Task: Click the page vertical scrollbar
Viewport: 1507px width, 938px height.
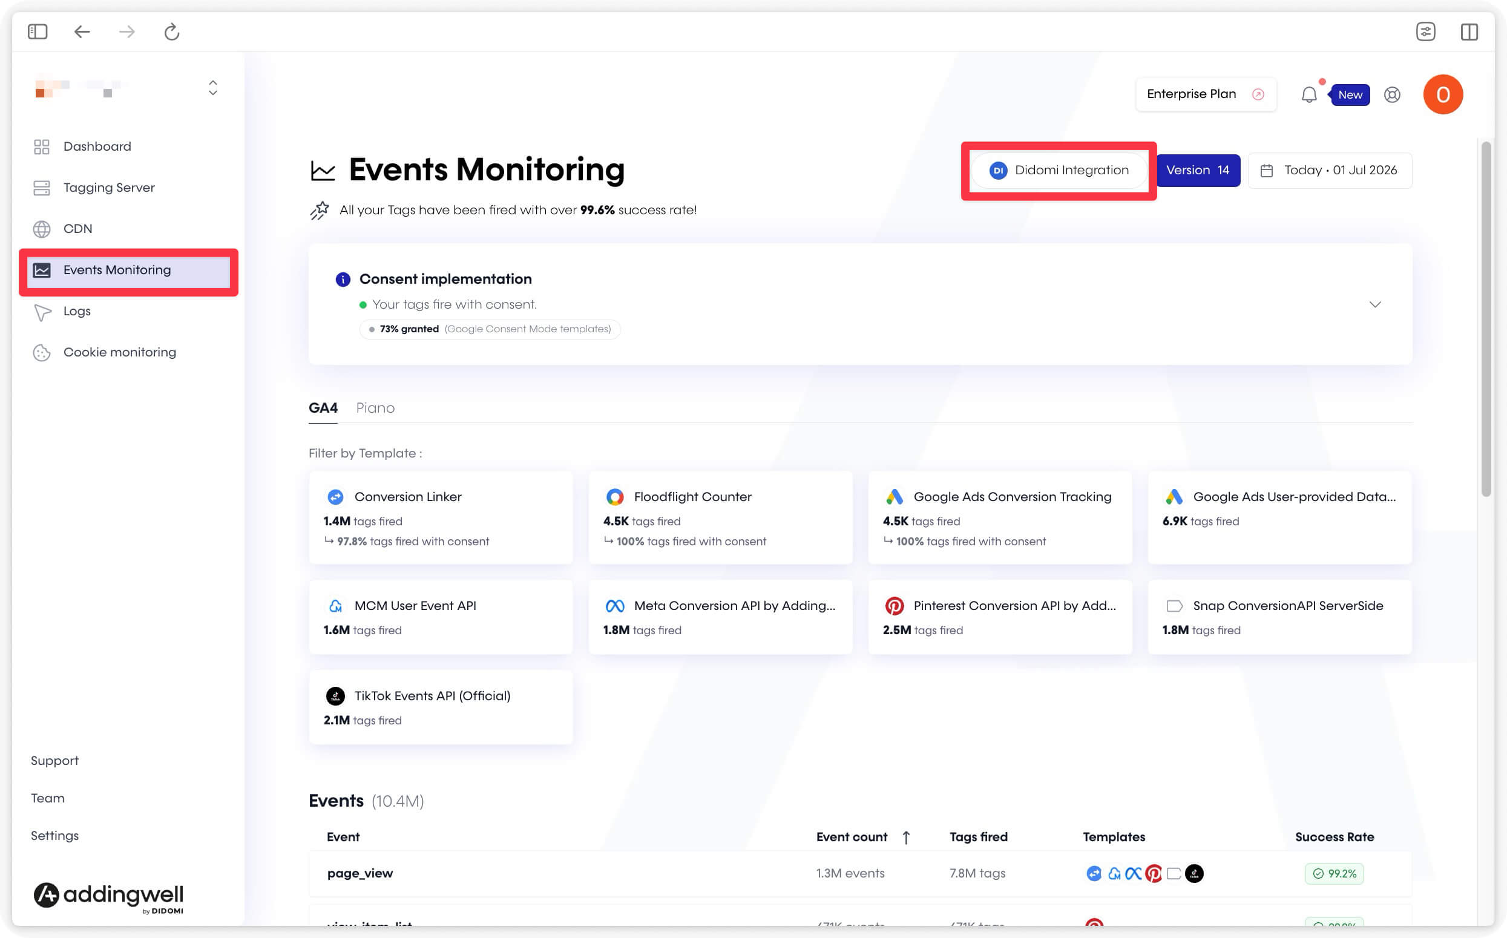Action: tap(1486, 319)
